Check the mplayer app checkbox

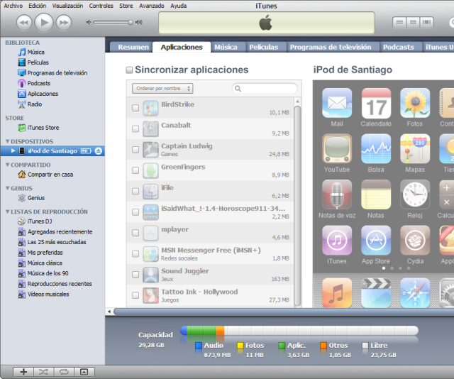click(135, 233)
